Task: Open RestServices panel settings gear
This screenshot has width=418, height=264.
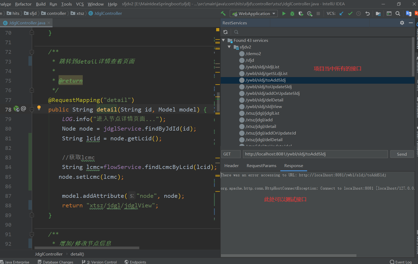Action: click(x=402, y=23)
